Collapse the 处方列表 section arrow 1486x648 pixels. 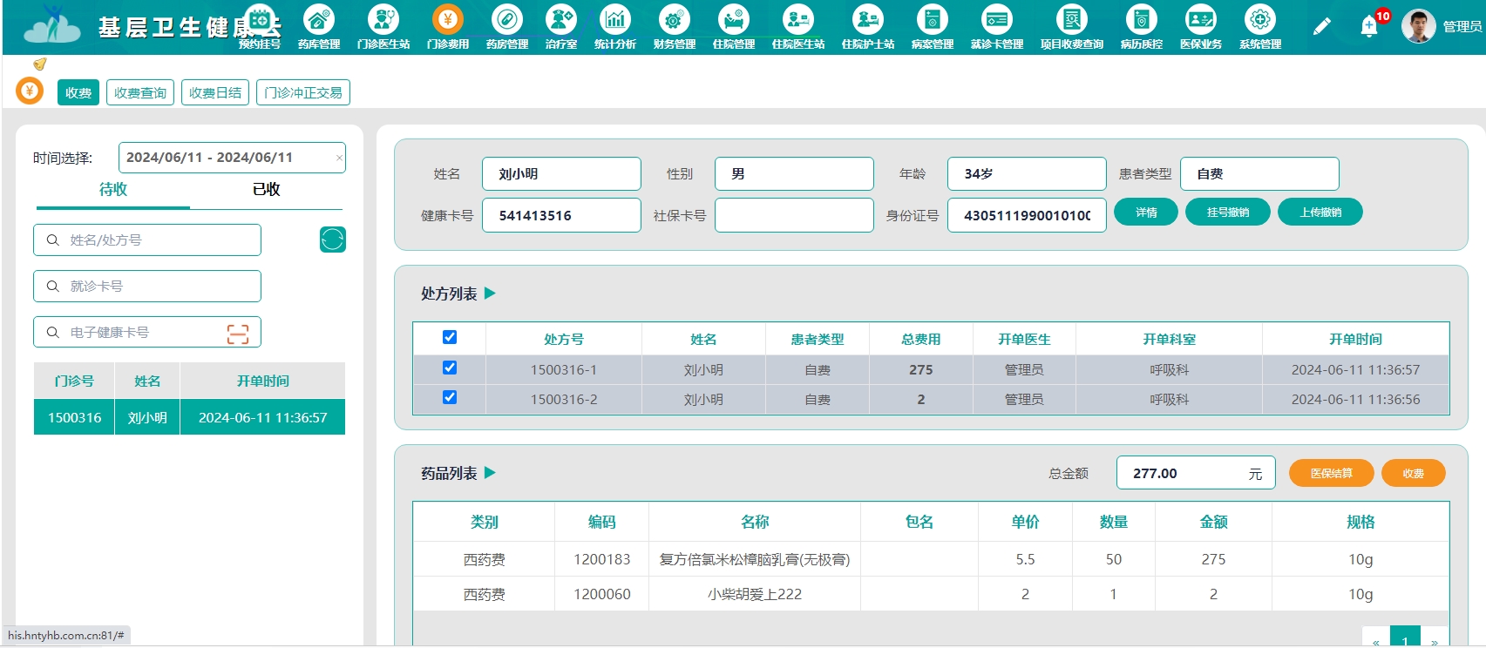pyautogui.click(x=490, y=294)
